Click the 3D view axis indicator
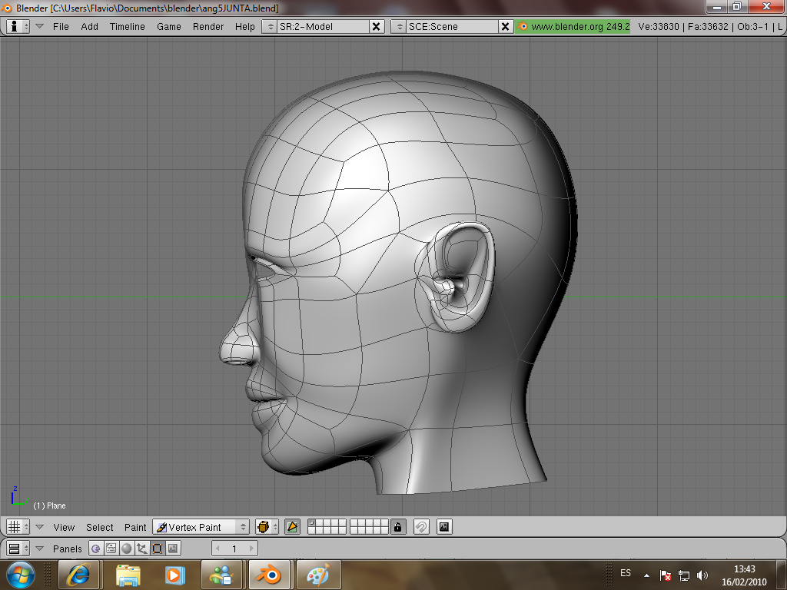Viewport: 787px width, 590px height. pos(19,496)
